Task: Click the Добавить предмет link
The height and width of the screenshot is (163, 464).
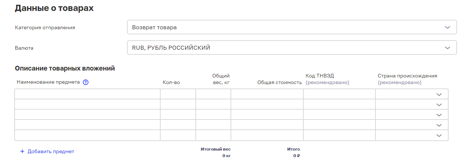Action: click(x=51, y=151)
